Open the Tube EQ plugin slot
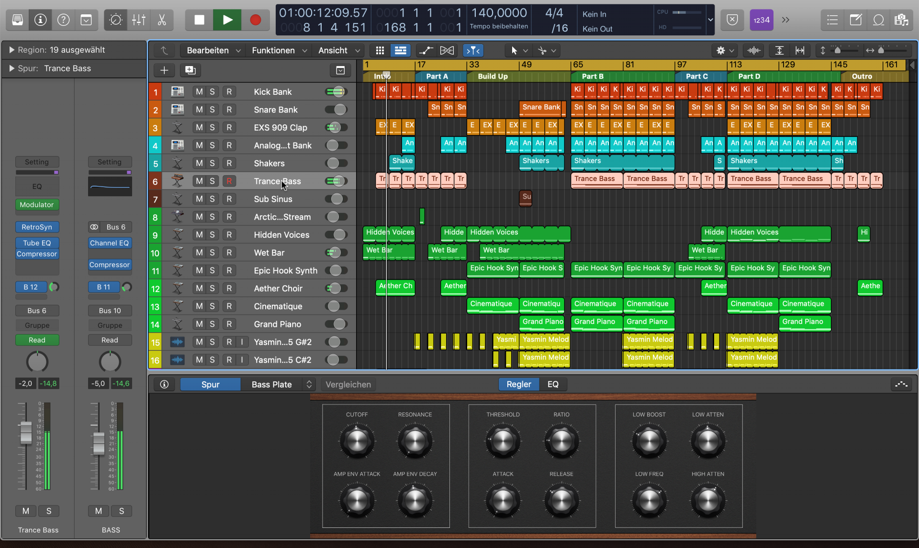This screenshot has width=919, height=548. (37, 243)
